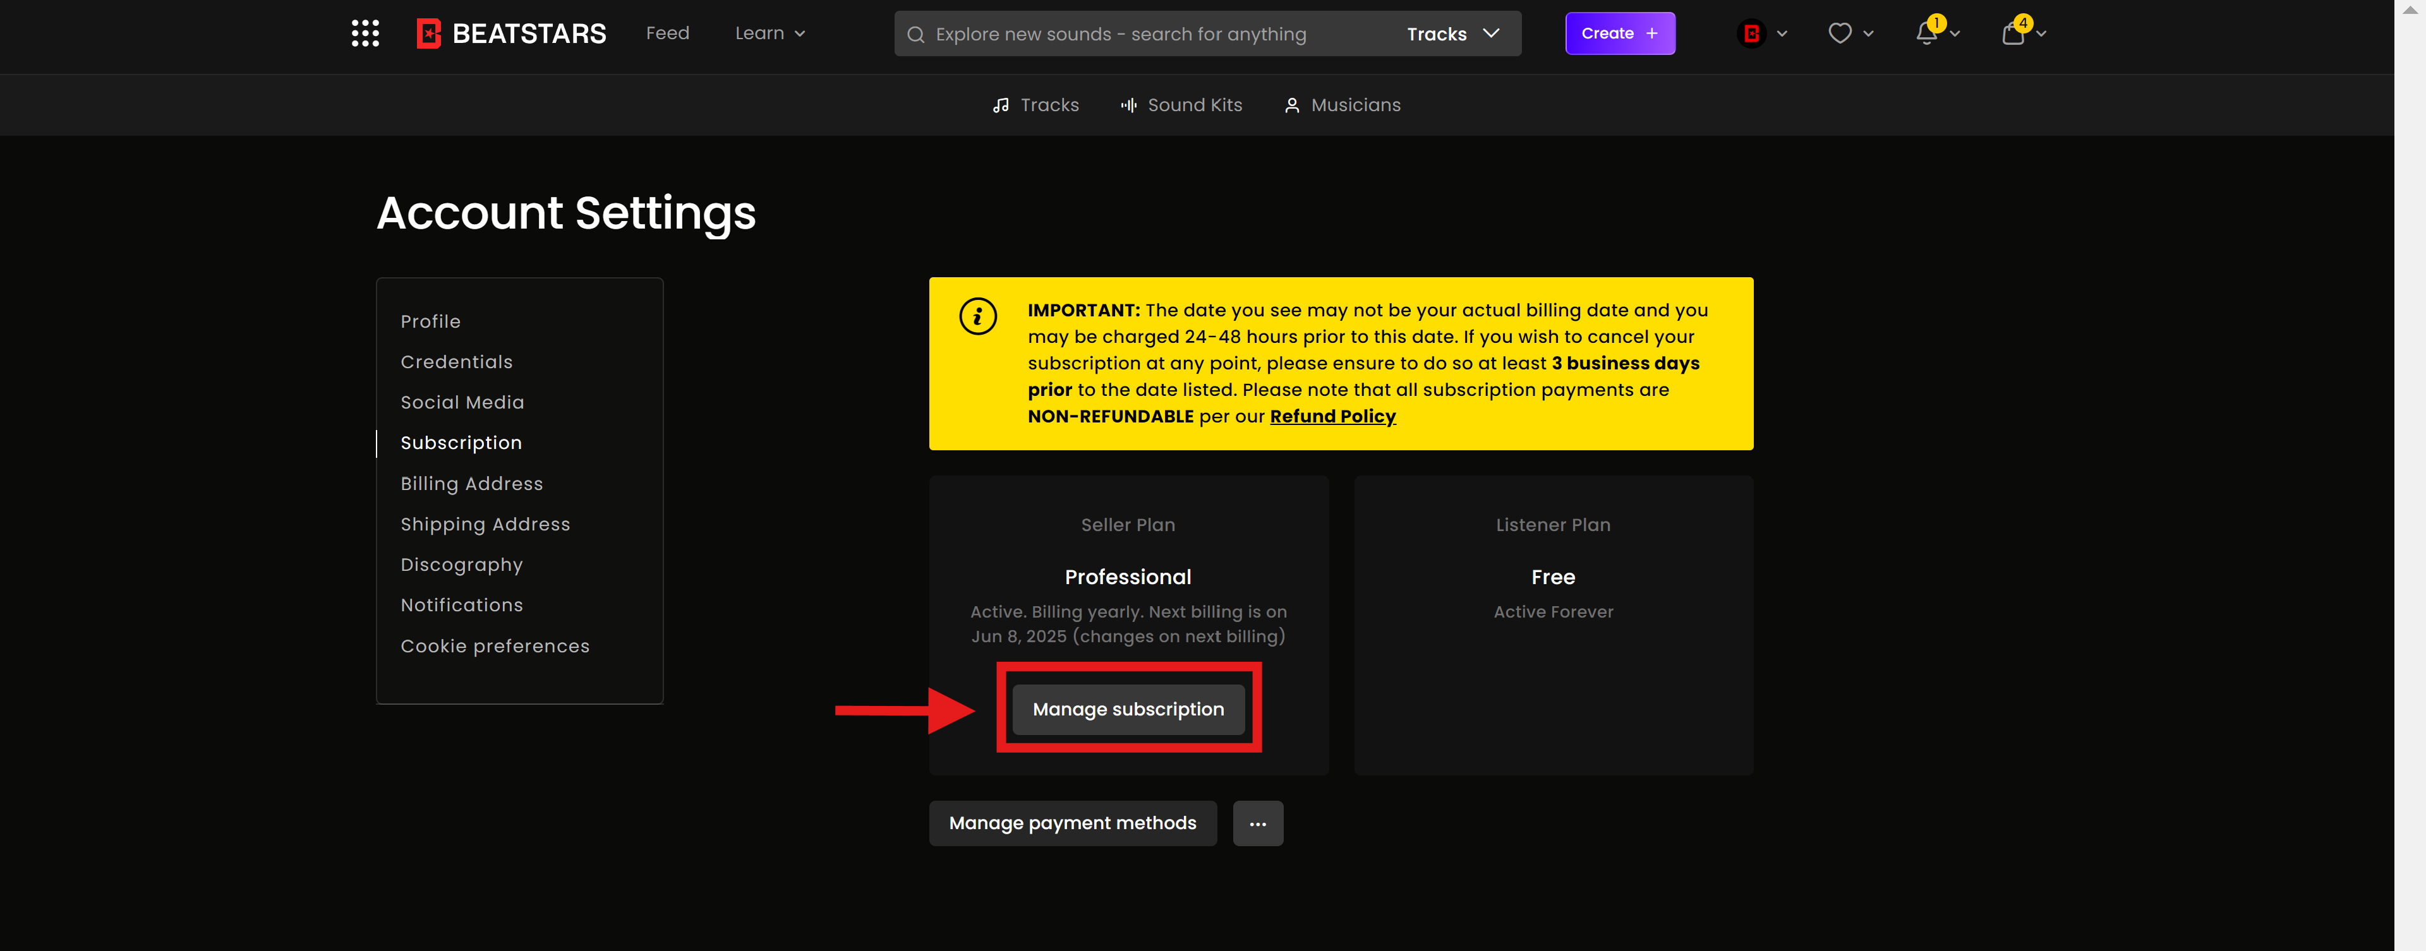Open the ellipsis more options button
The width and height of the screenshot is (2426, 951).
point(1258,823)
